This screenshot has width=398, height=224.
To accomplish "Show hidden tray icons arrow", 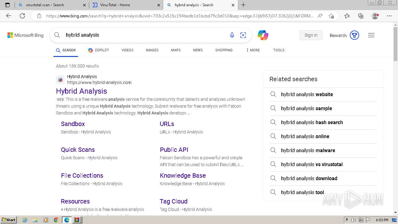I will (x=347, y=220).
